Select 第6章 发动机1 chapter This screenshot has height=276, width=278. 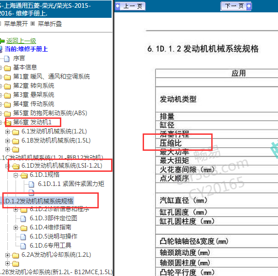(x=32, y=122)
